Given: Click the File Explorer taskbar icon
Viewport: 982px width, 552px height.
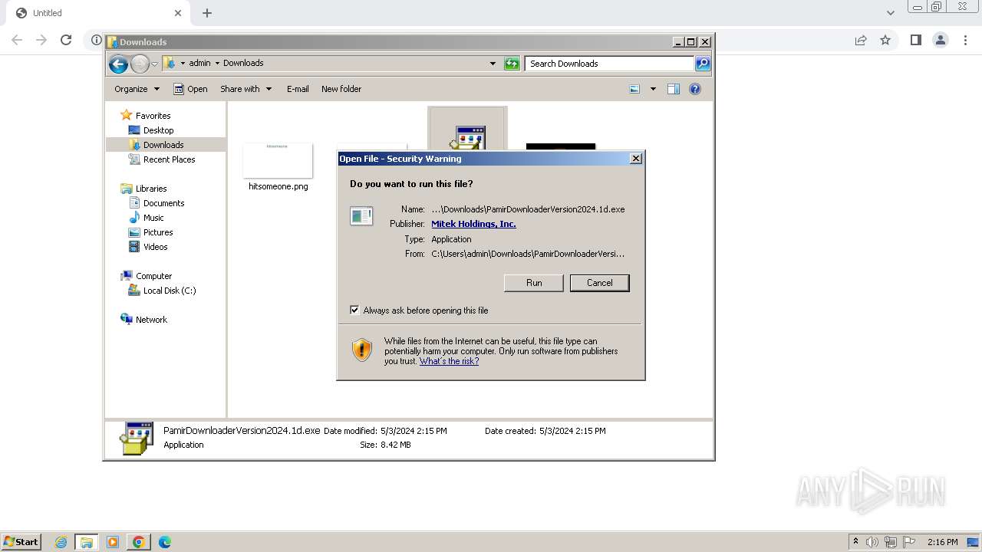Looking at the screenshot, I should [x=87, y=542].
